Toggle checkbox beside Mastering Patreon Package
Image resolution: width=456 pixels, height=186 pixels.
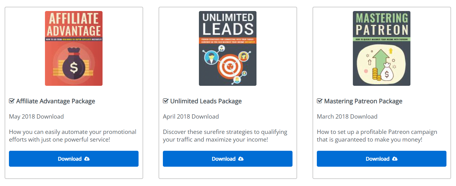[x=320, y=101]
